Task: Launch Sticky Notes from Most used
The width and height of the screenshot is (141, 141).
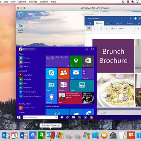Action: coord(25,79)
